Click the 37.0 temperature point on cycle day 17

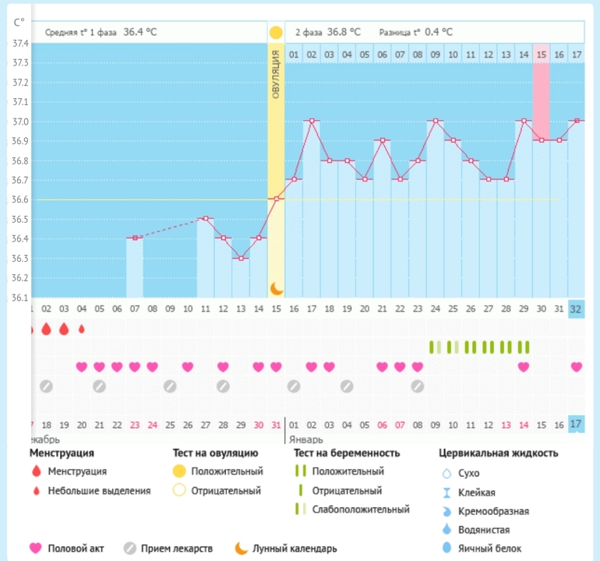[312, 121]
